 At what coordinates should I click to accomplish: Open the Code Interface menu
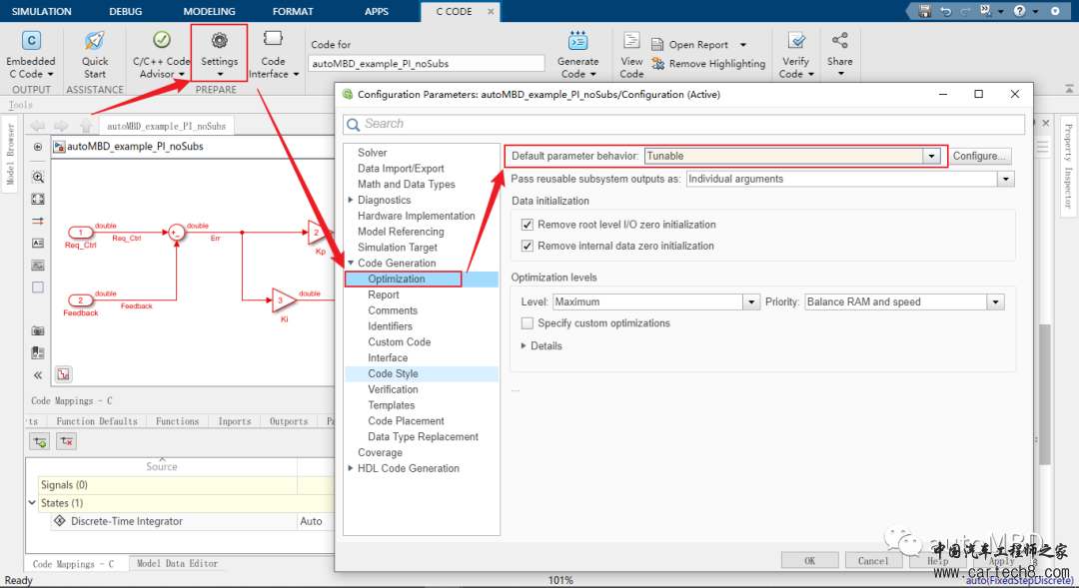pos(273,55)
